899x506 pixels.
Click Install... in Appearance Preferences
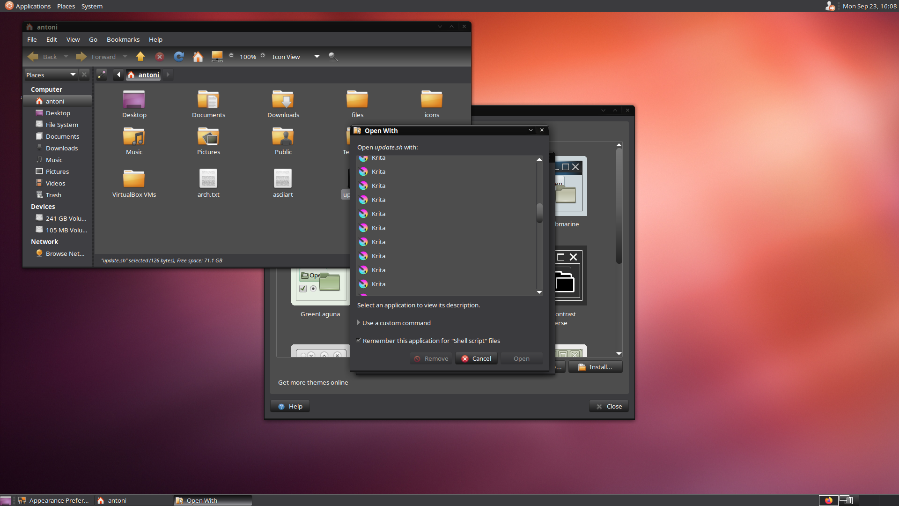[595, 367]
